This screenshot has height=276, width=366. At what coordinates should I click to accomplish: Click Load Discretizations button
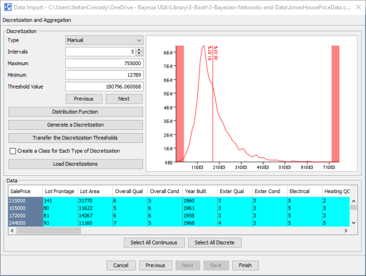tap(75, 164)
